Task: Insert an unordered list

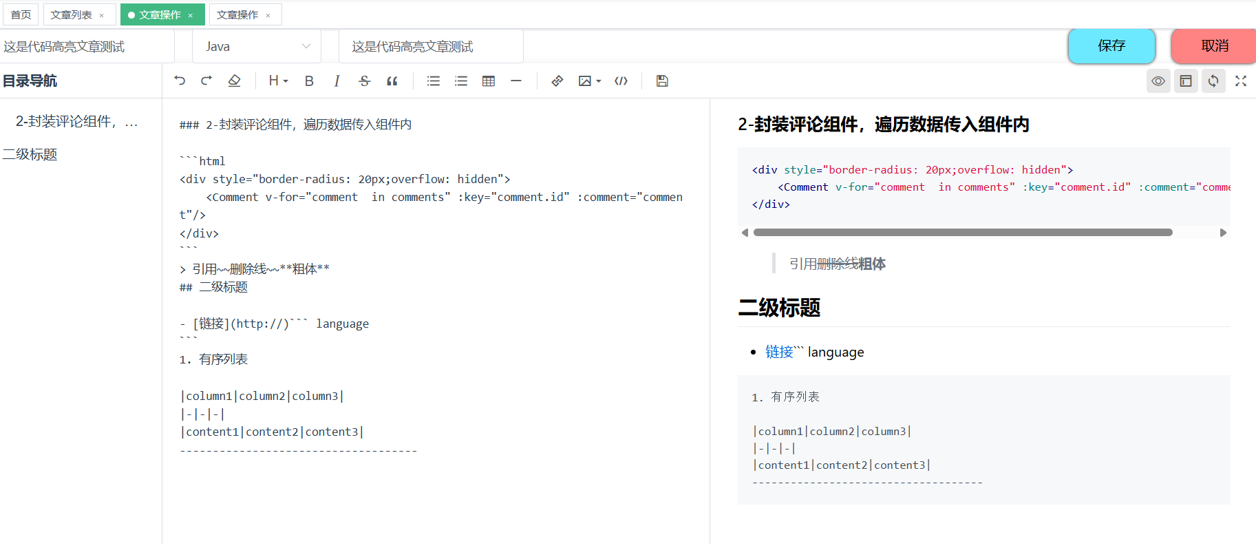Action: coord(434,81)
